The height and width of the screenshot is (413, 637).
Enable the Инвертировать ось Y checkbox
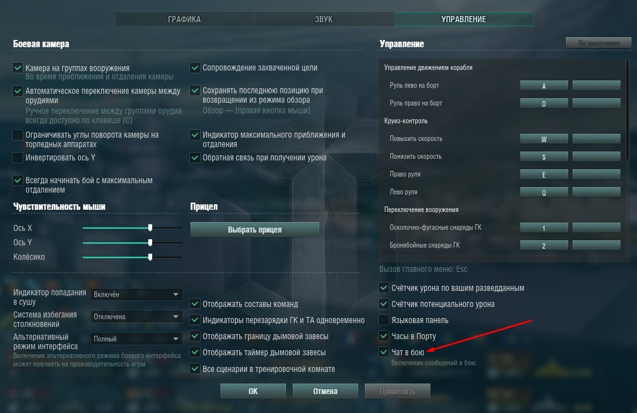tap(17, 157)
